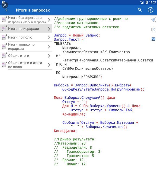Close the overlay with the X button
Viewport: 157px width, 171px height.
coord(5,5)
